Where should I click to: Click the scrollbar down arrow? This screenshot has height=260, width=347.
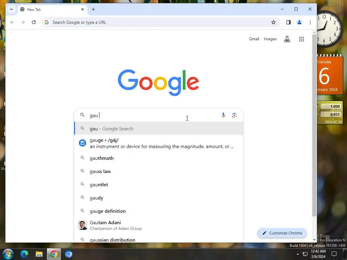point(314,240)
